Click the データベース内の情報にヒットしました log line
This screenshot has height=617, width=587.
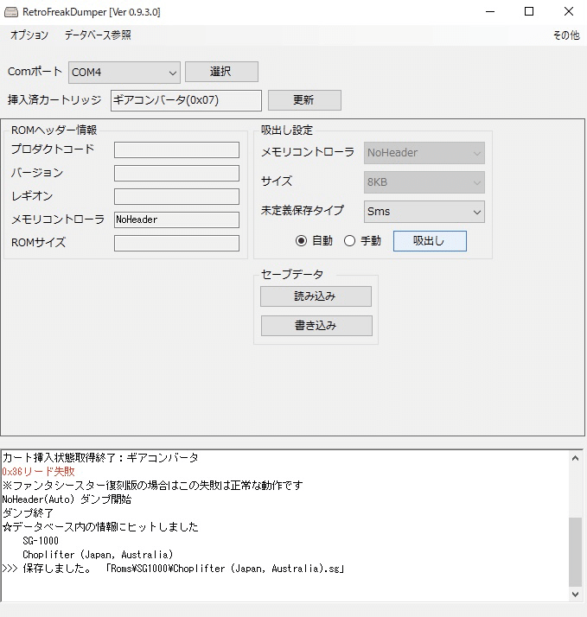(100, 527)
